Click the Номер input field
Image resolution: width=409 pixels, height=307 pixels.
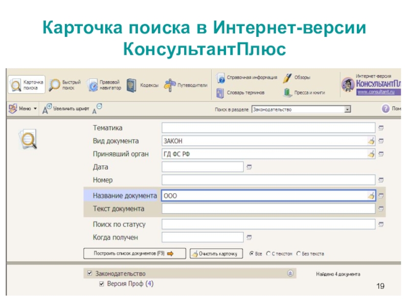coord(268,180)
